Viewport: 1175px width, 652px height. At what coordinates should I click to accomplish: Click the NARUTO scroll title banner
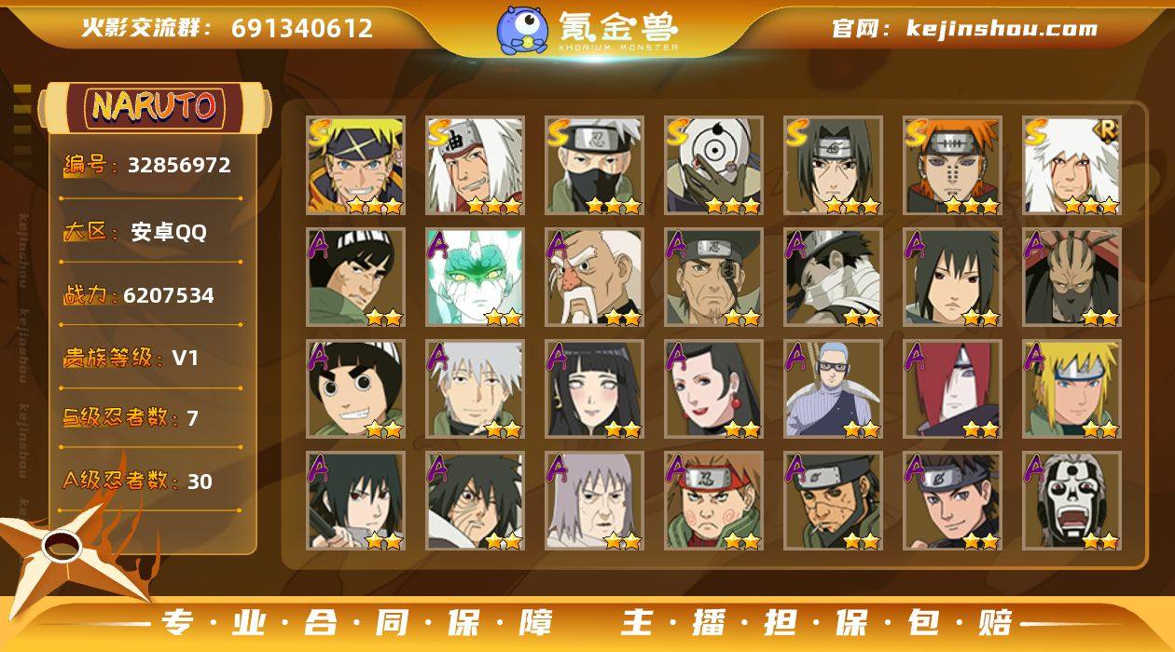[x=154, y=108]
